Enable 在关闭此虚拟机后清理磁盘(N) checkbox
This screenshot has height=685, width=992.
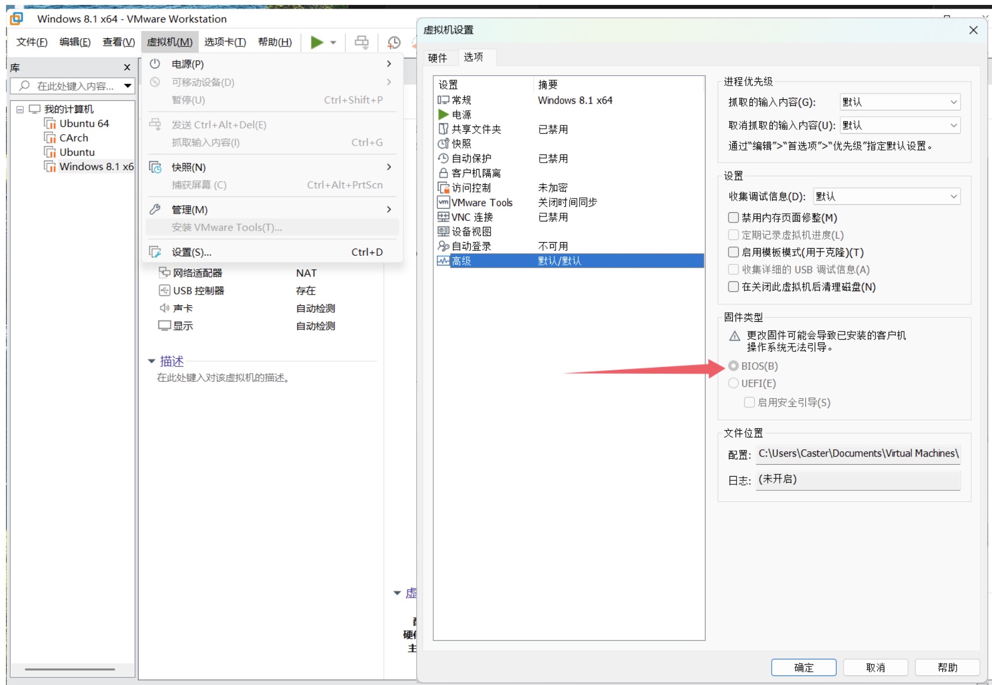[733, 286]
